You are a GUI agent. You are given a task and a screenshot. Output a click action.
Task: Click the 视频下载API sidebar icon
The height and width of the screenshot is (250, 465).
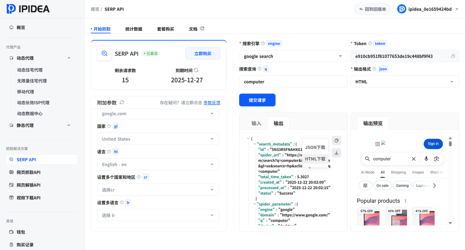tap(11, 198)
